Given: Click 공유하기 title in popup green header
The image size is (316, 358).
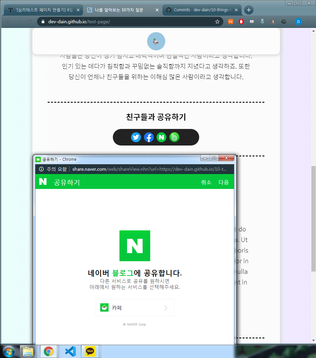Looking at the screenshot, I should coord(67,182).
